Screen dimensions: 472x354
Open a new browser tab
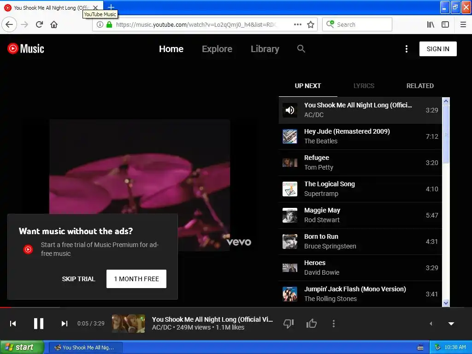point(111,7)
